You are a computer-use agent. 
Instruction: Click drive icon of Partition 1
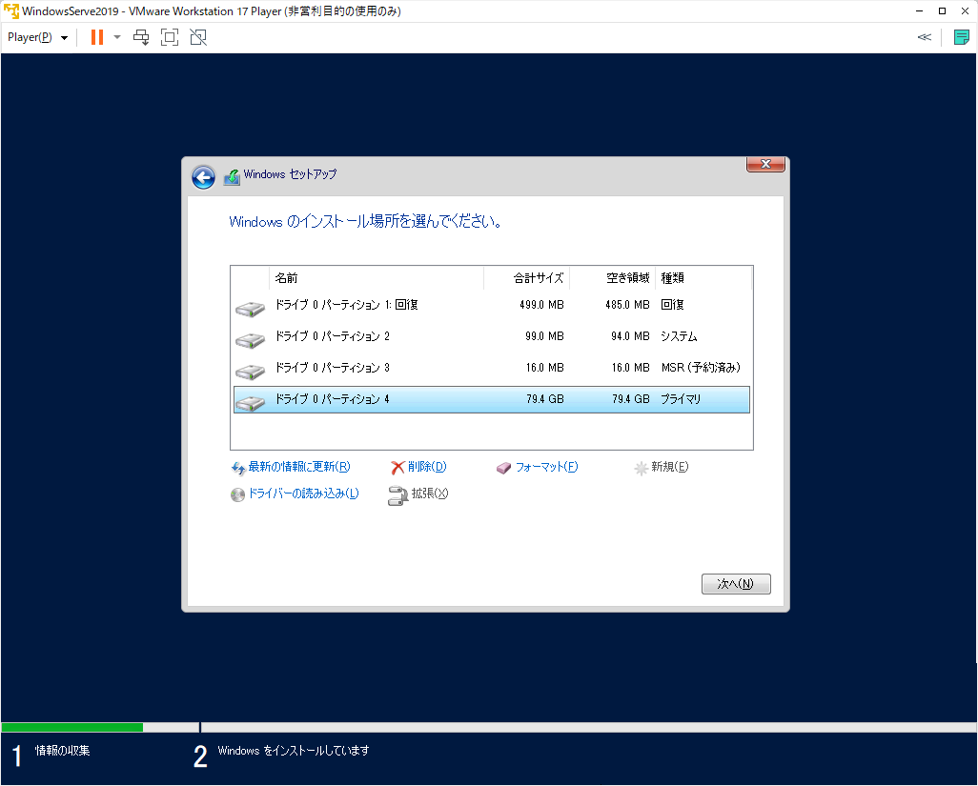250,310
